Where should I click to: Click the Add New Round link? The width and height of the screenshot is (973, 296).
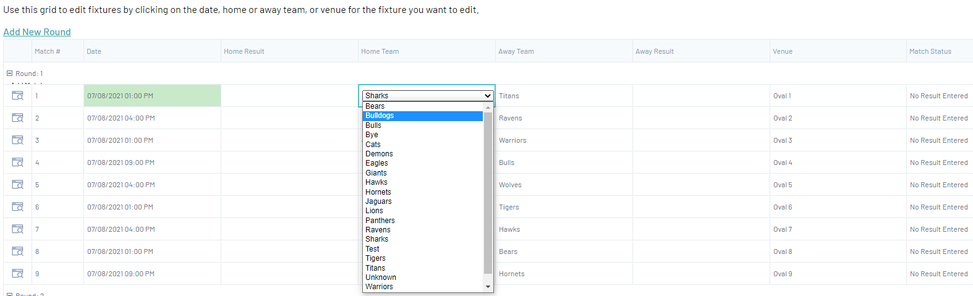pos(37,32)
